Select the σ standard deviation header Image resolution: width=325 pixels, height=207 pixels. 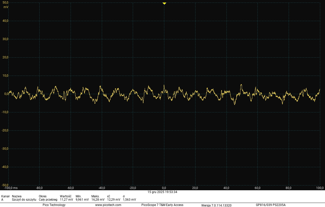point(124,196)
